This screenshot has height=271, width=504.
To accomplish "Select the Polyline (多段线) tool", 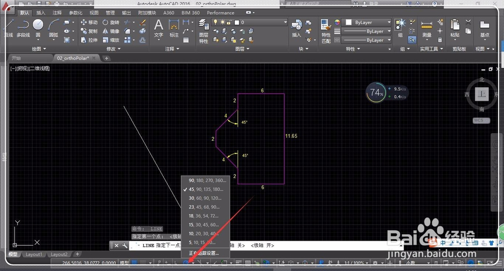I will tap(23, 28).
